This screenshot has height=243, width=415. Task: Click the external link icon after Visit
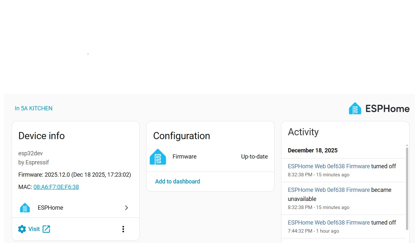tap(46, 229)
